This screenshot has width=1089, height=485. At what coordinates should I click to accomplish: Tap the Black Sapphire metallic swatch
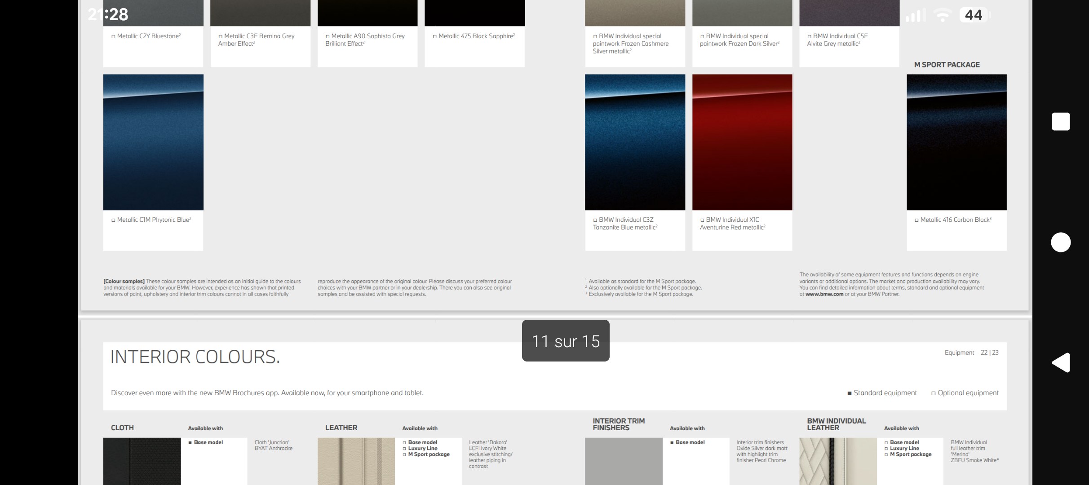(x=474, y=13)
